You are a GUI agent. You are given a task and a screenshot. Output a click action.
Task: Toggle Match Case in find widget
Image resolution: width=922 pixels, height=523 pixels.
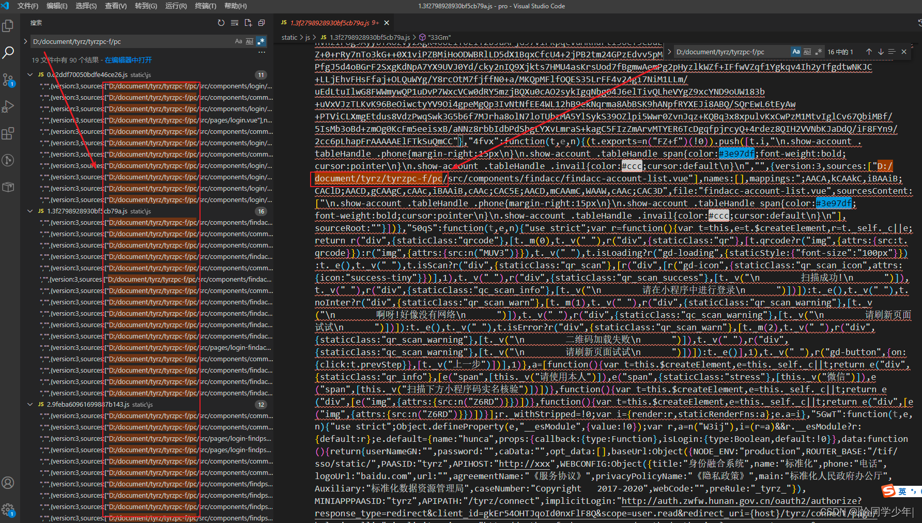(796, 52)
